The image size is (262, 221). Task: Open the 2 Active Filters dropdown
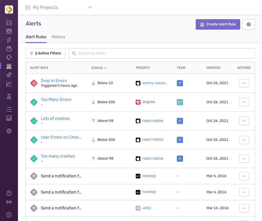point(45,53)
